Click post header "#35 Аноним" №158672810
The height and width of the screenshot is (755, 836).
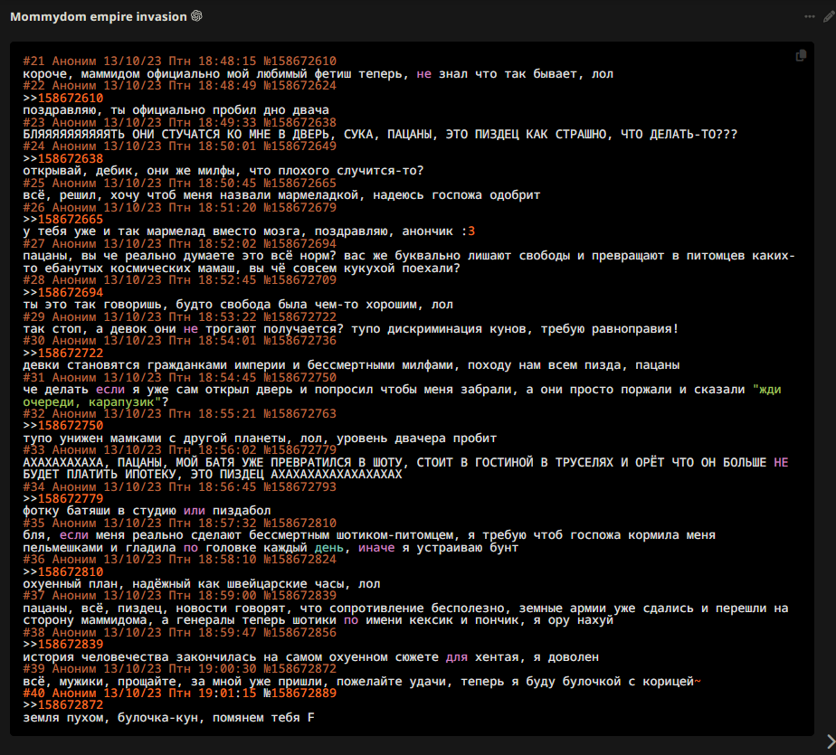pyautogui.click(x=180, y=523)
